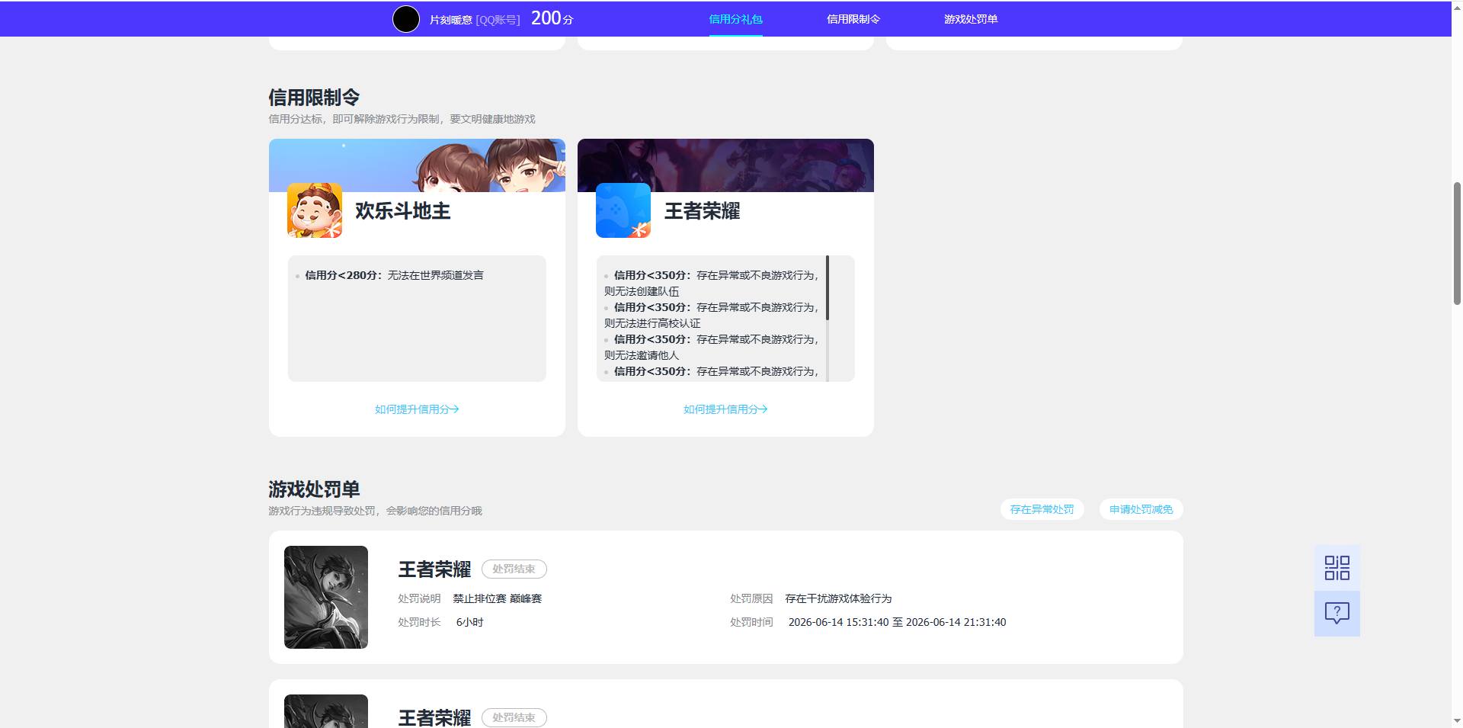Click the 则无法邀请他人 restriction entry
Screen dimensions: 1463x728
(x=642, y=355)
